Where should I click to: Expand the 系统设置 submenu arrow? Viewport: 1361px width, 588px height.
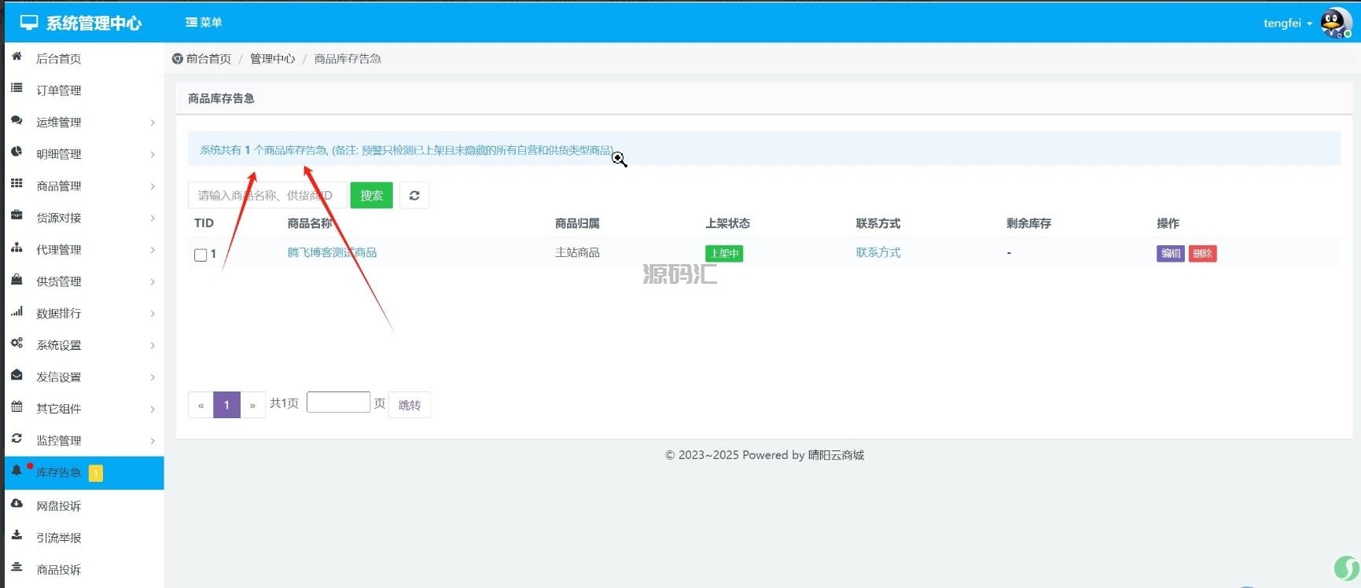(x=153, y=345)
